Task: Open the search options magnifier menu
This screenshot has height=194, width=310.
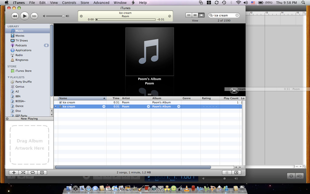Action: point(211,15)
